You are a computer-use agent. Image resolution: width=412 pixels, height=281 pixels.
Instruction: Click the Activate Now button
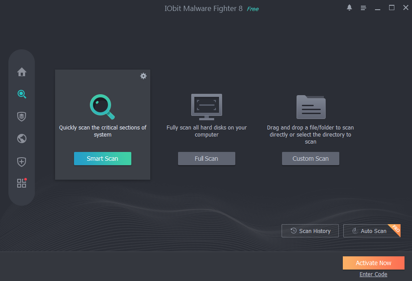pyautogui.click(x=373, y=263)
